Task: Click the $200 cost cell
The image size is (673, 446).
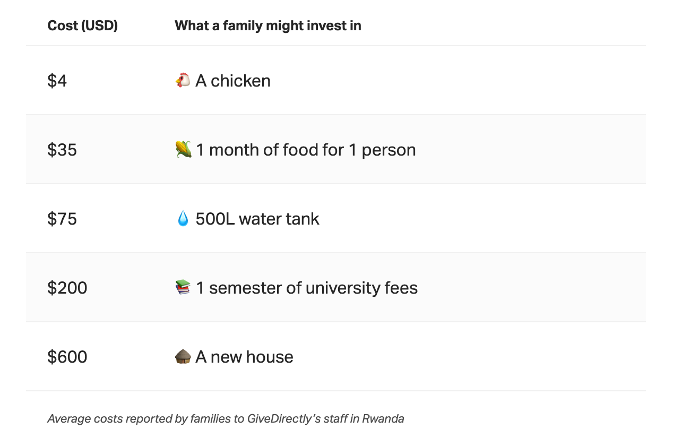Action: tap(67, 288)
